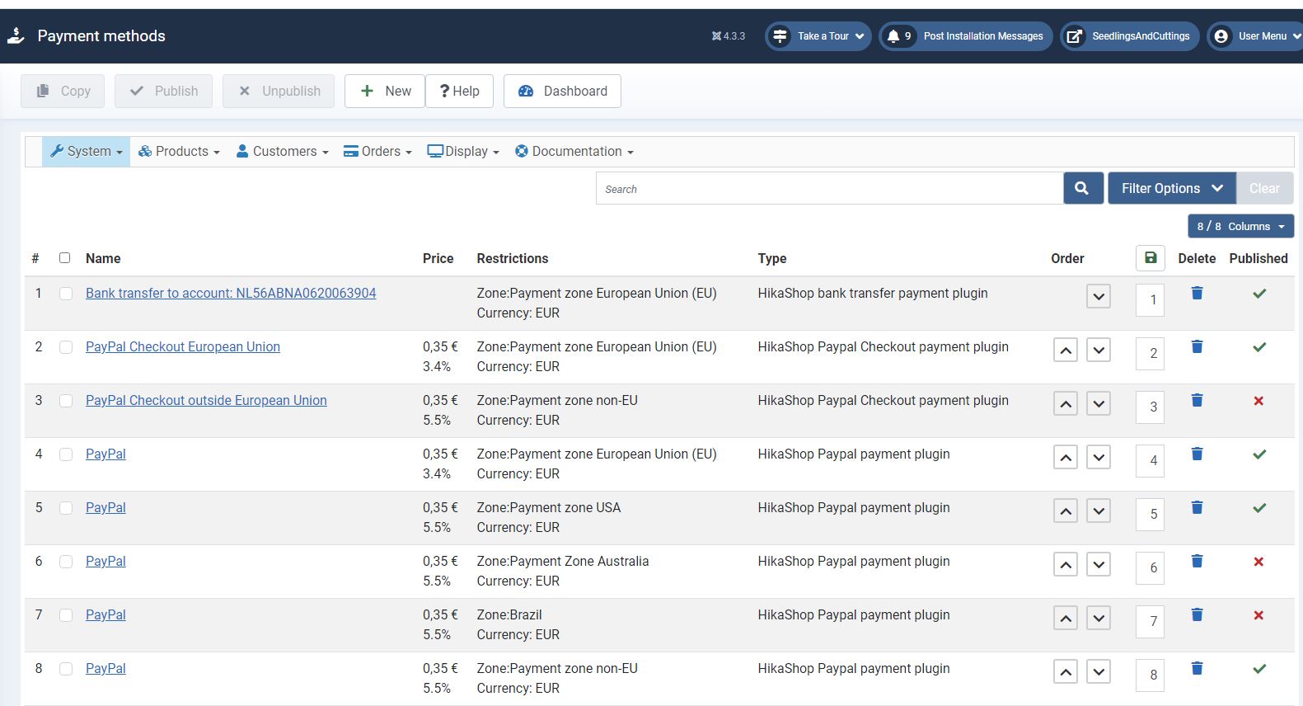The width and height of the screenshot is (1303, 706).
Task: Move PayPal Checkout European Union up
Action: pos(1065,351)
